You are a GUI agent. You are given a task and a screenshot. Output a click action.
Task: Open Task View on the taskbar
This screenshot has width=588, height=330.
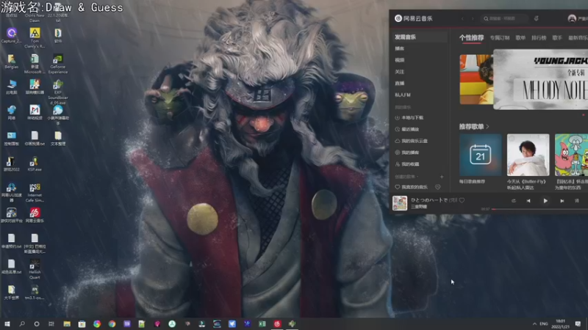pos(51,323)
